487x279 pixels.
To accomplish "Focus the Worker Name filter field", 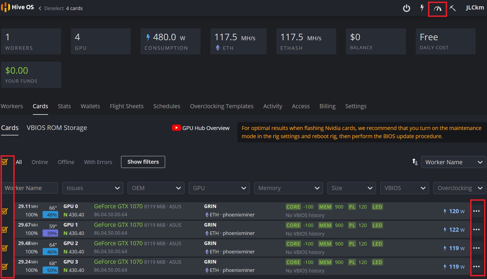I will (30, 188).
